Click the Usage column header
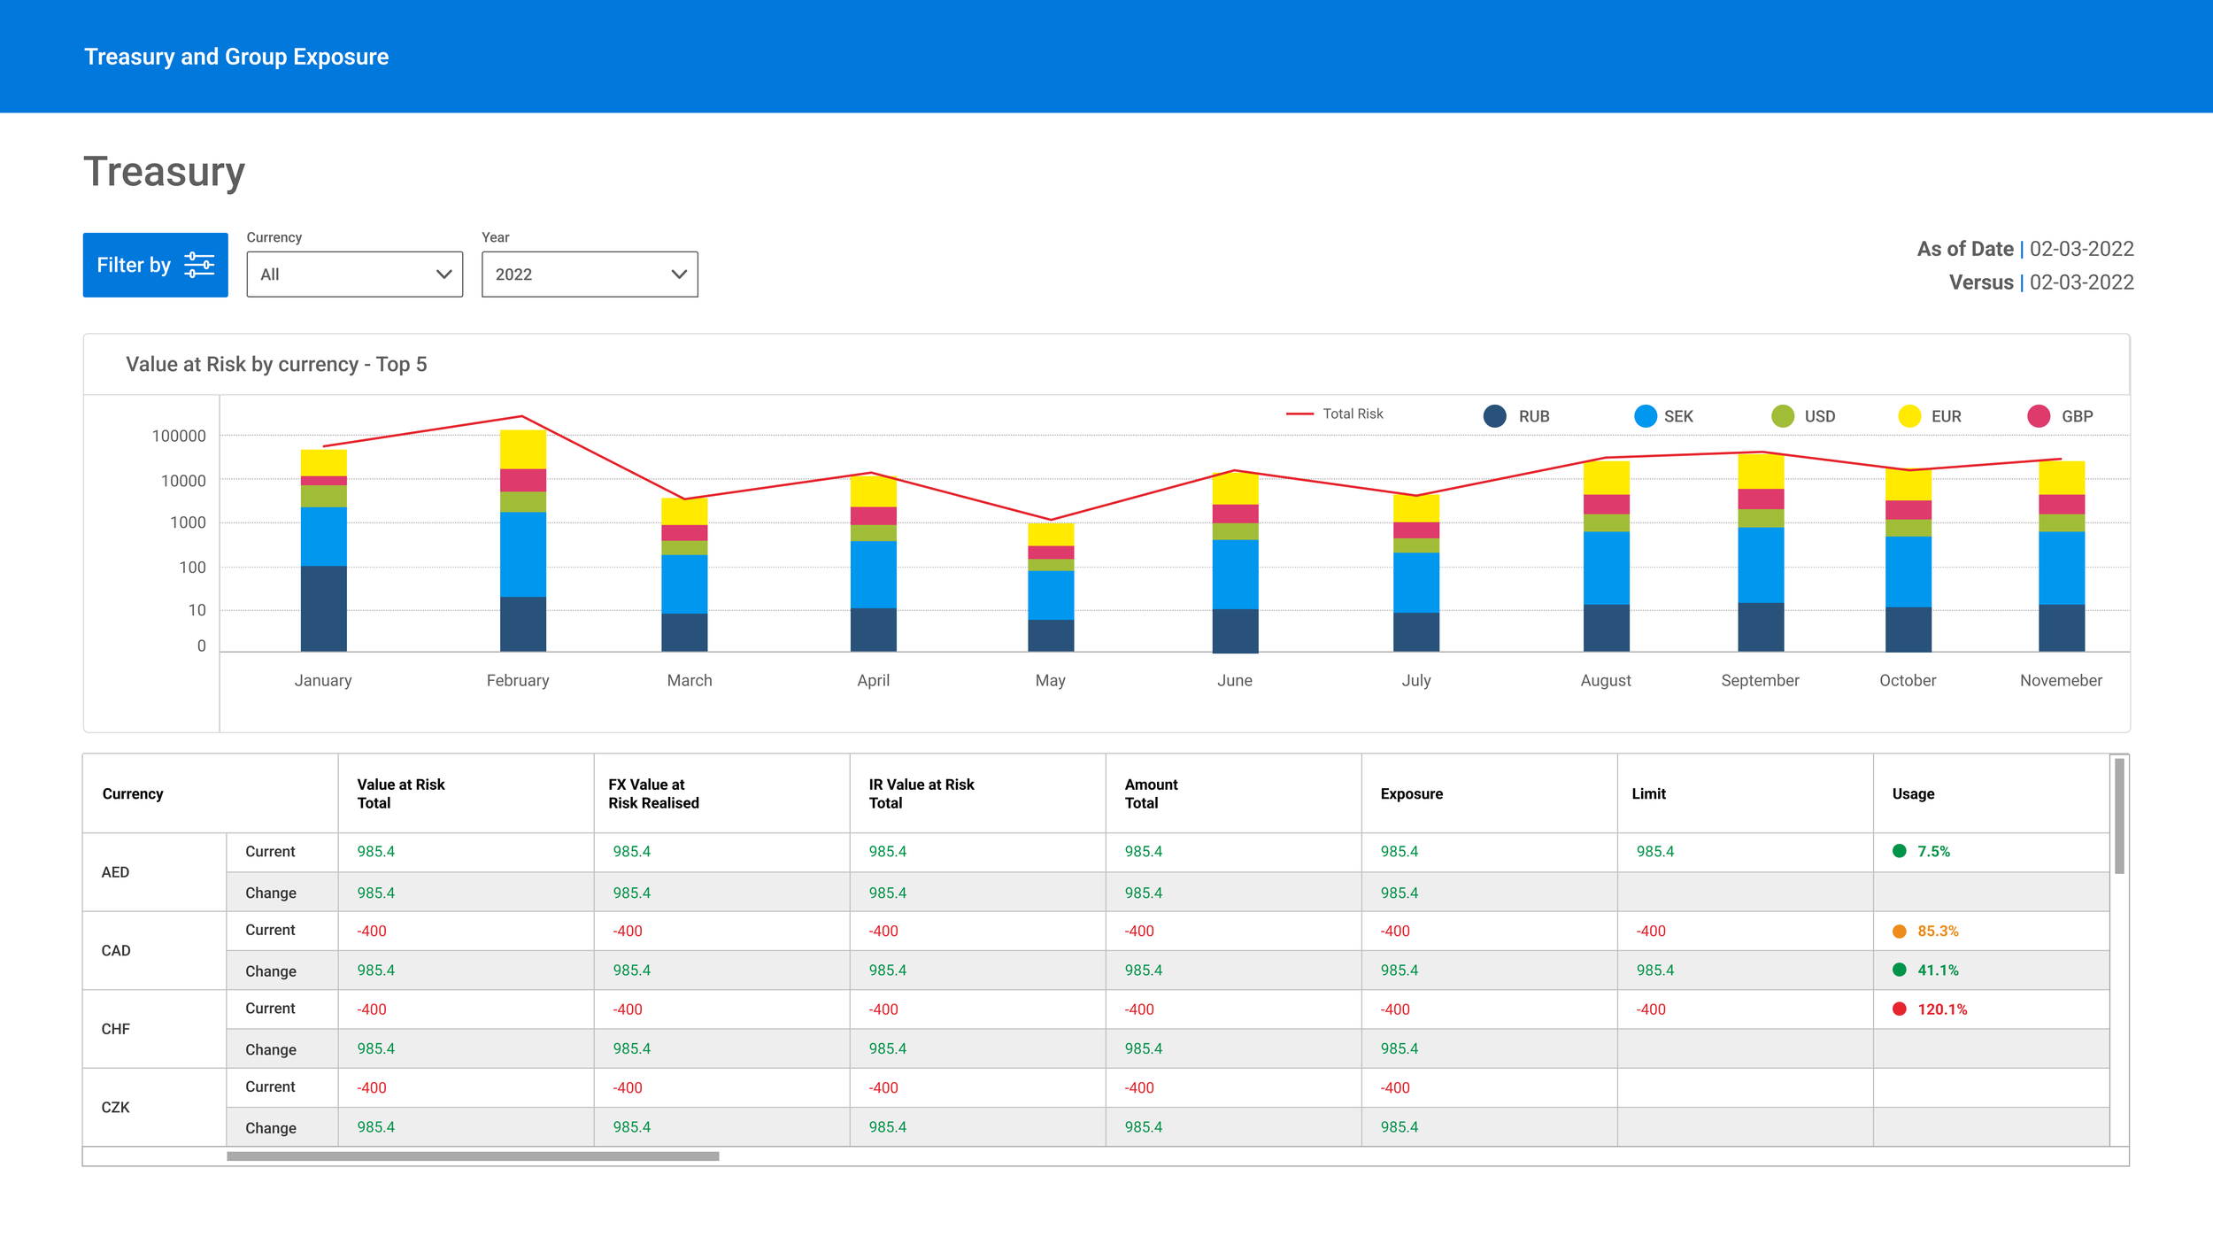This screenshot has height=1245, width=2213. (1912, 793)
